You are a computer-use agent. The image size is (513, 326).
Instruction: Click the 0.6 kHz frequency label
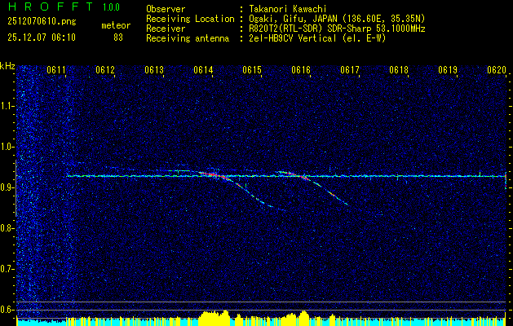coord(7,310)
